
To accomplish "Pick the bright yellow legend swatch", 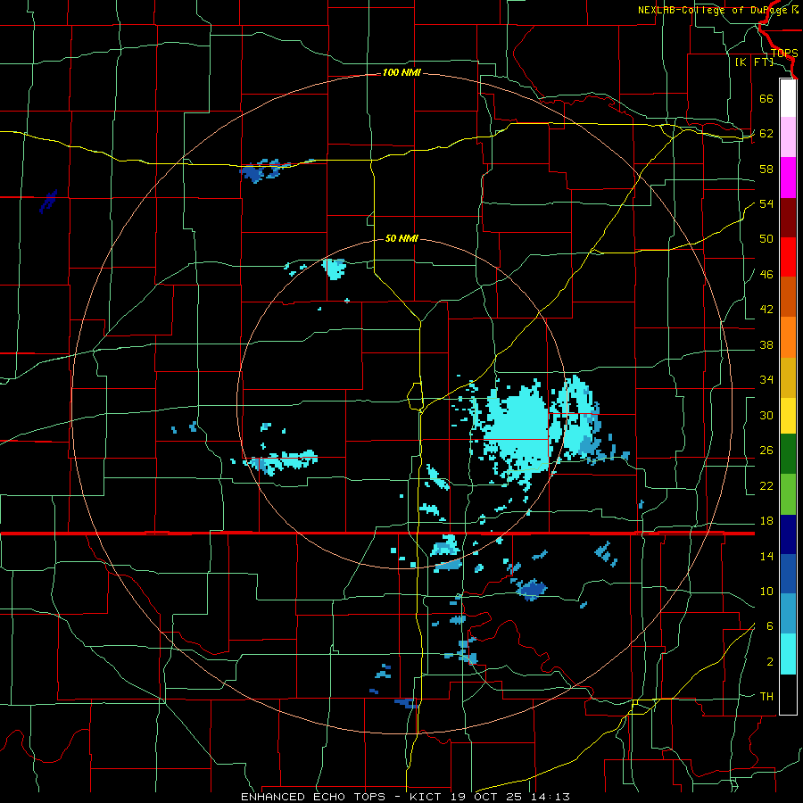I will point(788,415).
